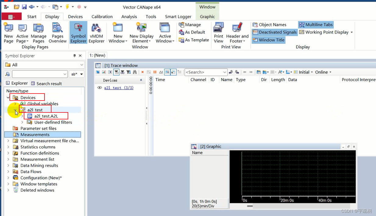Toggle a2l_test device visibility eye icon
Screen dimensions: 376x216
pos(99,88)
